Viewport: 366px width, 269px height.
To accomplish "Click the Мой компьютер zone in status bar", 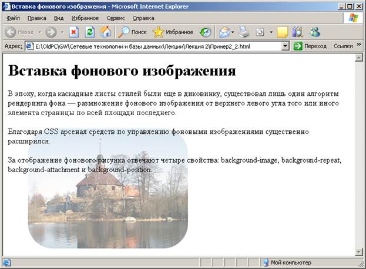I will pyautogui.click(x=287, y=263).
